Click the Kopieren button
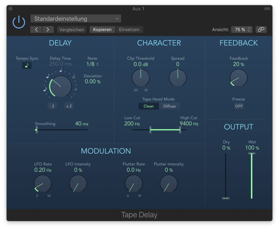This screenshot has width=279, height=229. coord(102,29)
